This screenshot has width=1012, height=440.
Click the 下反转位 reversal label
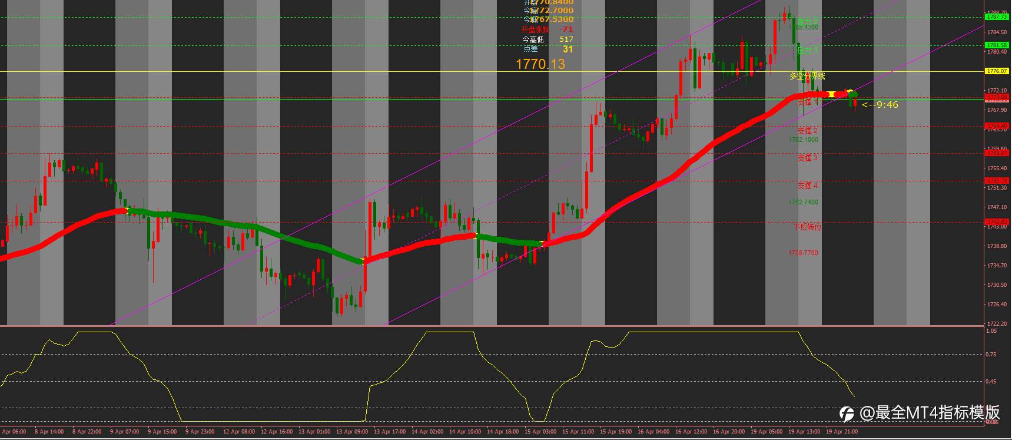coord(807,227)
